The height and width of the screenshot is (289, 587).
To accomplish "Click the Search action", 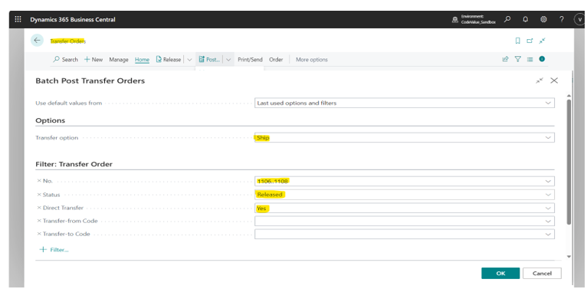I will (x=65, y=60).
